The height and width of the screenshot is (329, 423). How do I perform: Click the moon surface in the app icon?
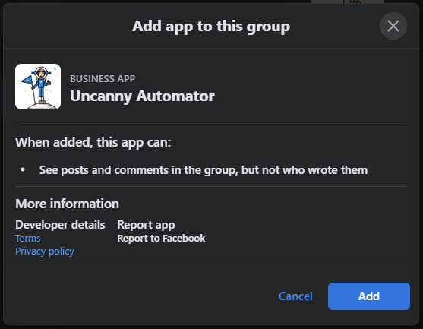[41, 106]
